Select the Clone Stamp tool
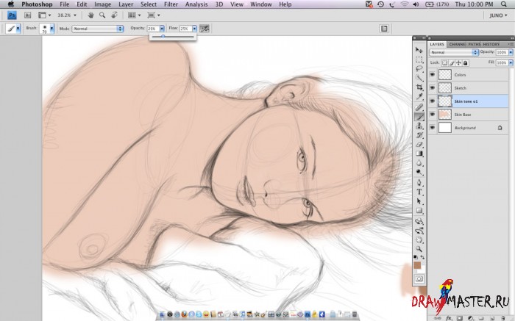515x321 pixels. click(x=419, y=126)
